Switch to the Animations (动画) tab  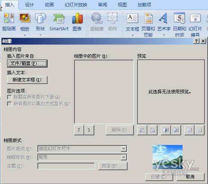[49, 5]
